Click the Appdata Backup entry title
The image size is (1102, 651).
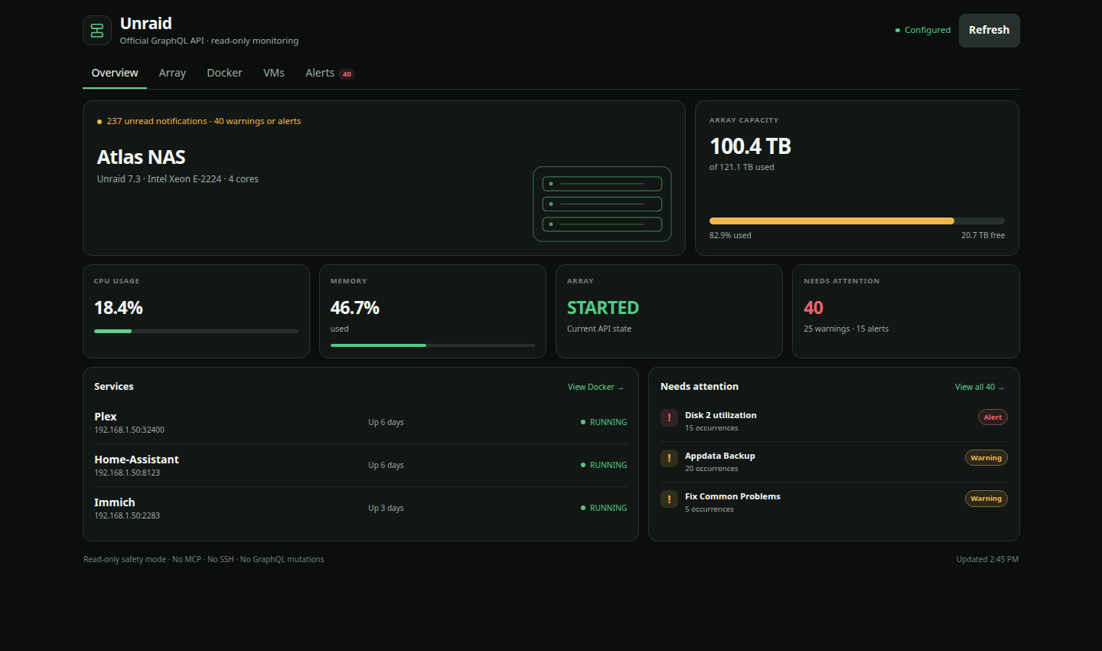(x=720, y=456)
